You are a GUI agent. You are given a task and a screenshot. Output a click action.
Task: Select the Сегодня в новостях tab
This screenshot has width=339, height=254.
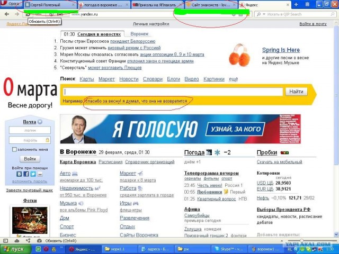99,34
